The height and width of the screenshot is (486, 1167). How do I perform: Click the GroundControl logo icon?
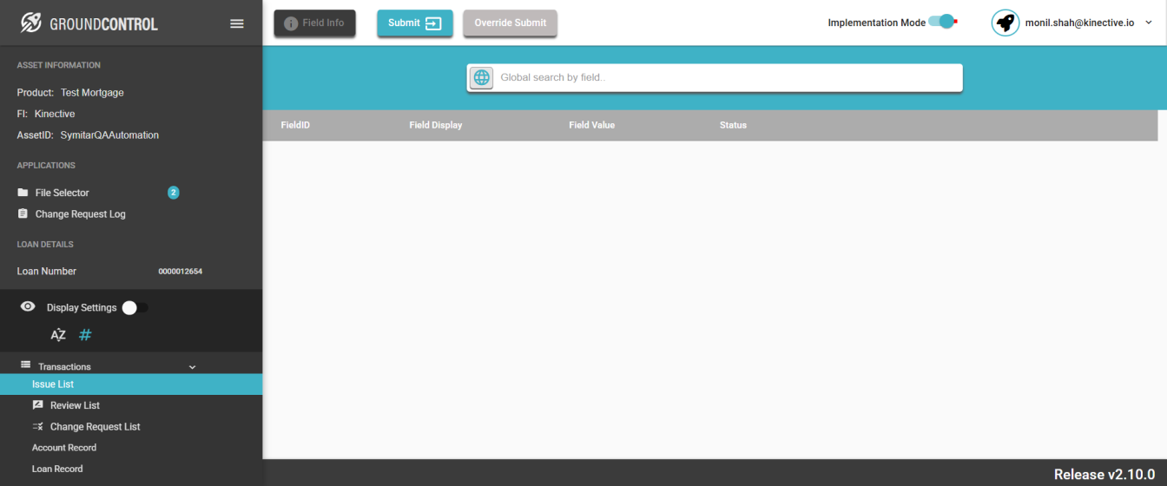click(31, 23)
